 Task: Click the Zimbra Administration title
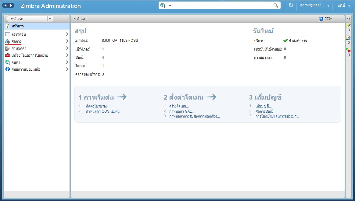click(51, 6)
